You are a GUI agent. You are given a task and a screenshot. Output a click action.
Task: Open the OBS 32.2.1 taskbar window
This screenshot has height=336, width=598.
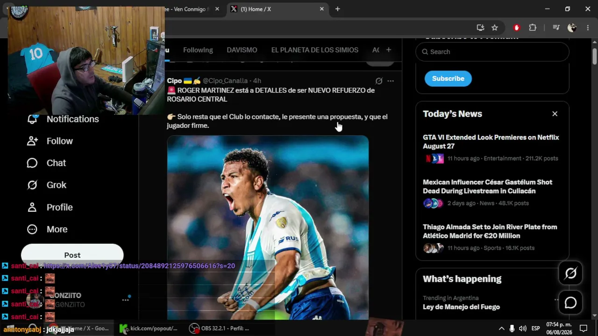(220, 329)
